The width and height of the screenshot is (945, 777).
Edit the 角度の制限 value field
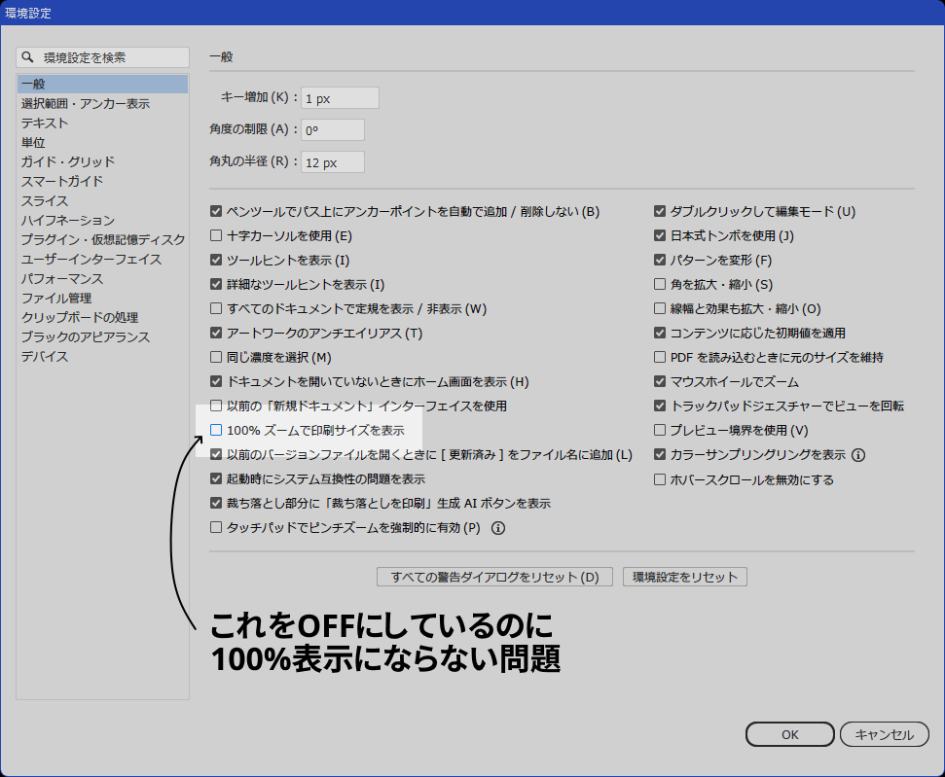pyautogui.click(x=333, y=130)
